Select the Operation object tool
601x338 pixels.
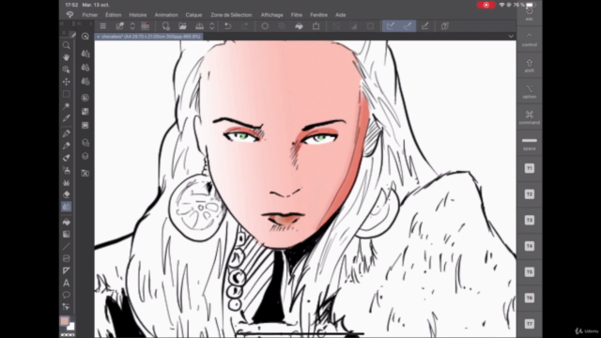(67, 69)
